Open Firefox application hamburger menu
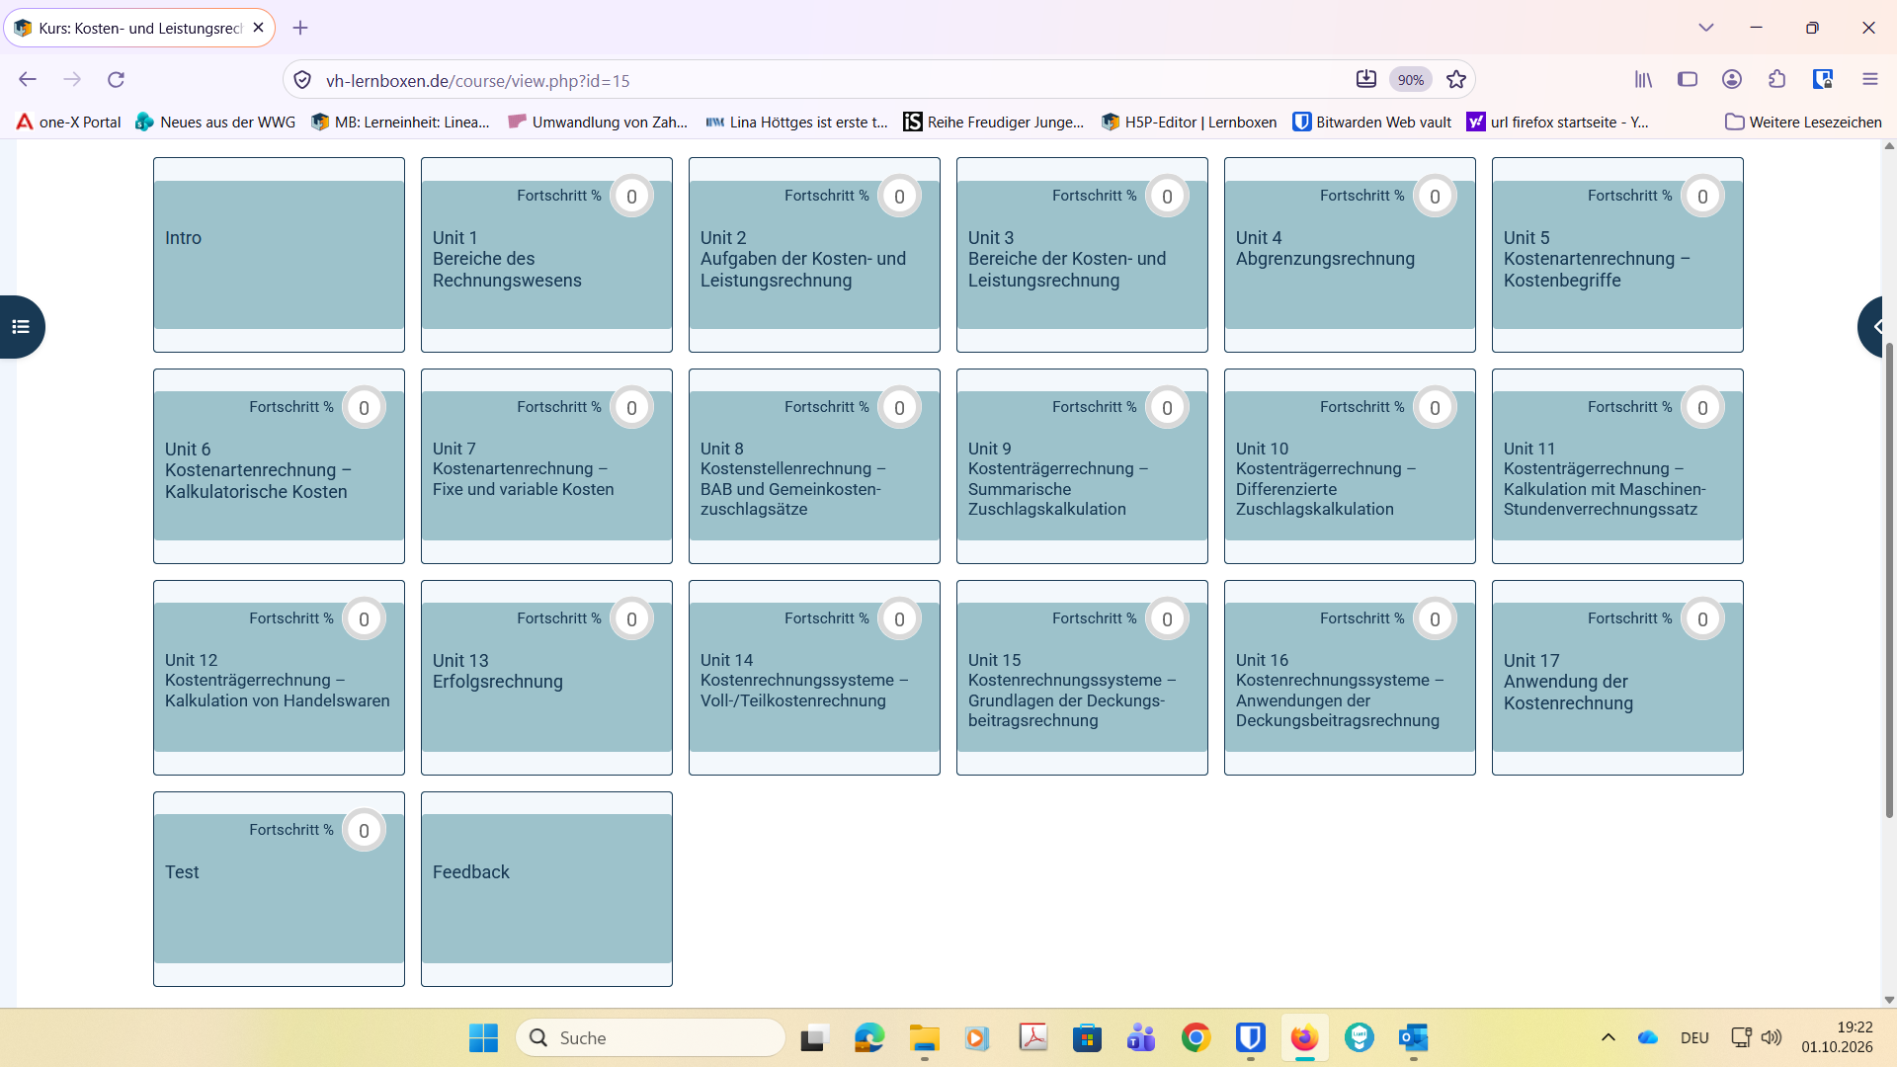 [x=1869, y=80]
